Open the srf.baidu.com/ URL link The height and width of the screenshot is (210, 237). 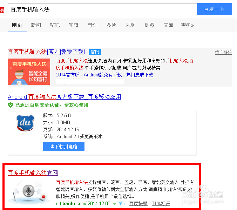click(72, 203)
